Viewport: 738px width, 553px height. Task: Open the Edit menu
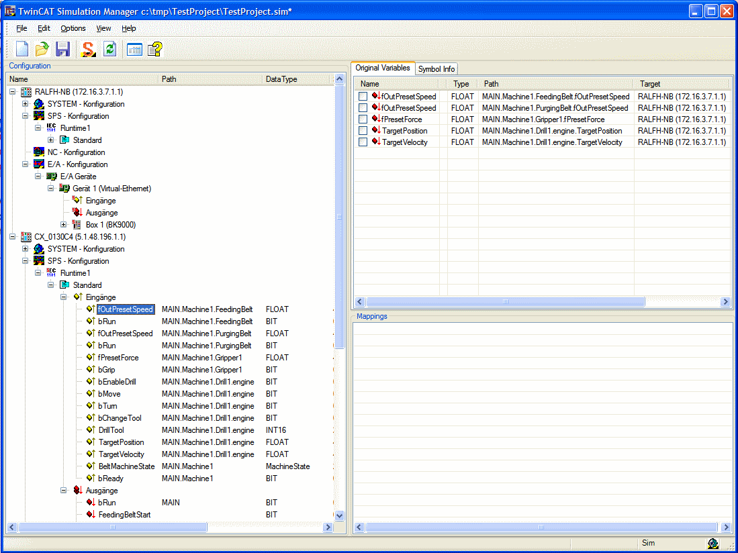pyautogui.click(x=44, y=28)
